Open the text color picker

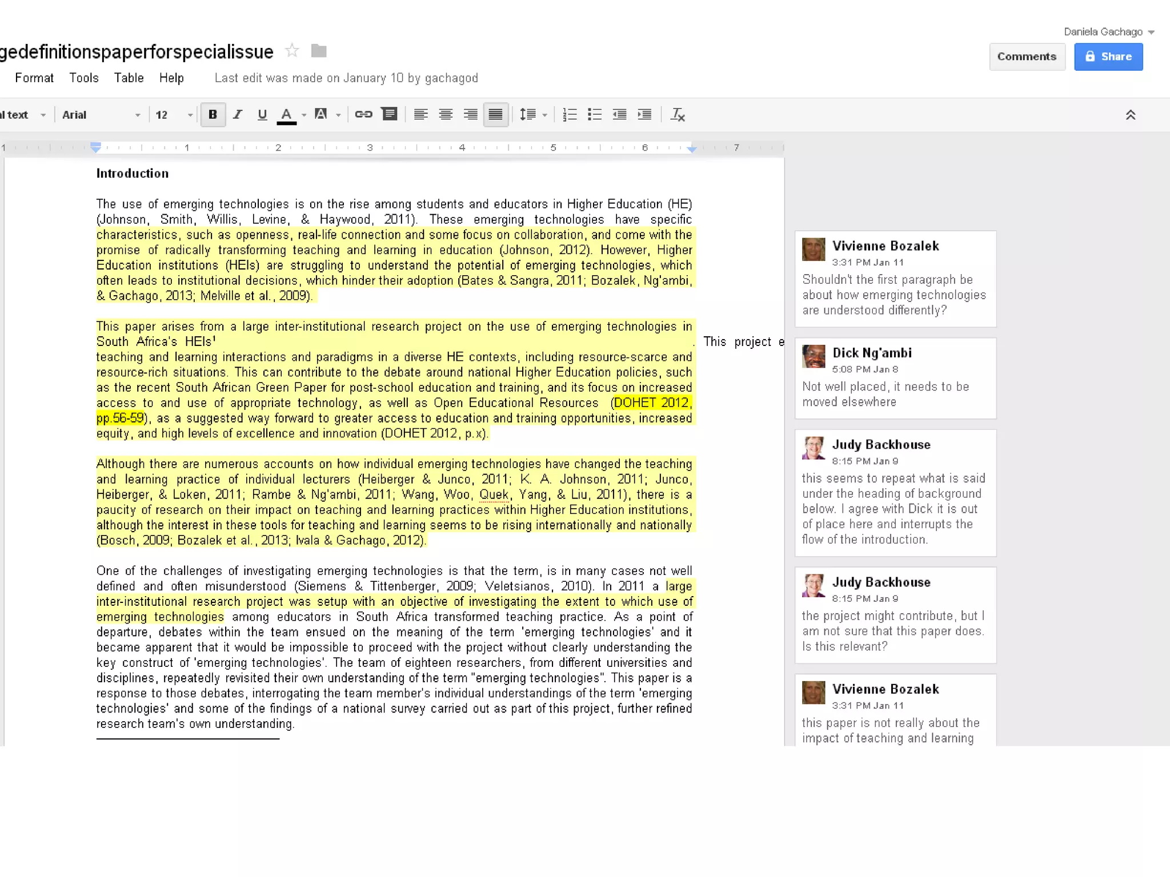287,115
